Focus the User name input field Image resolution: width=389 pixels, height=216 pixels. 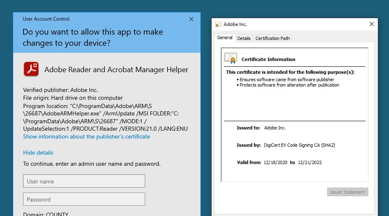tap(84, 181)
